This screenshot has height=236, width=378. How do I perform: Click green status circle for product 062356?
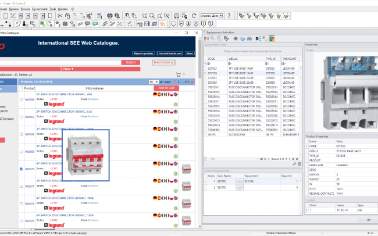(x=175, y=105)
